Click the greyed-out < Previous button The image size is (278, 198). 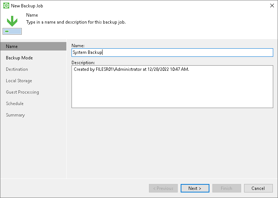(163, 188)
